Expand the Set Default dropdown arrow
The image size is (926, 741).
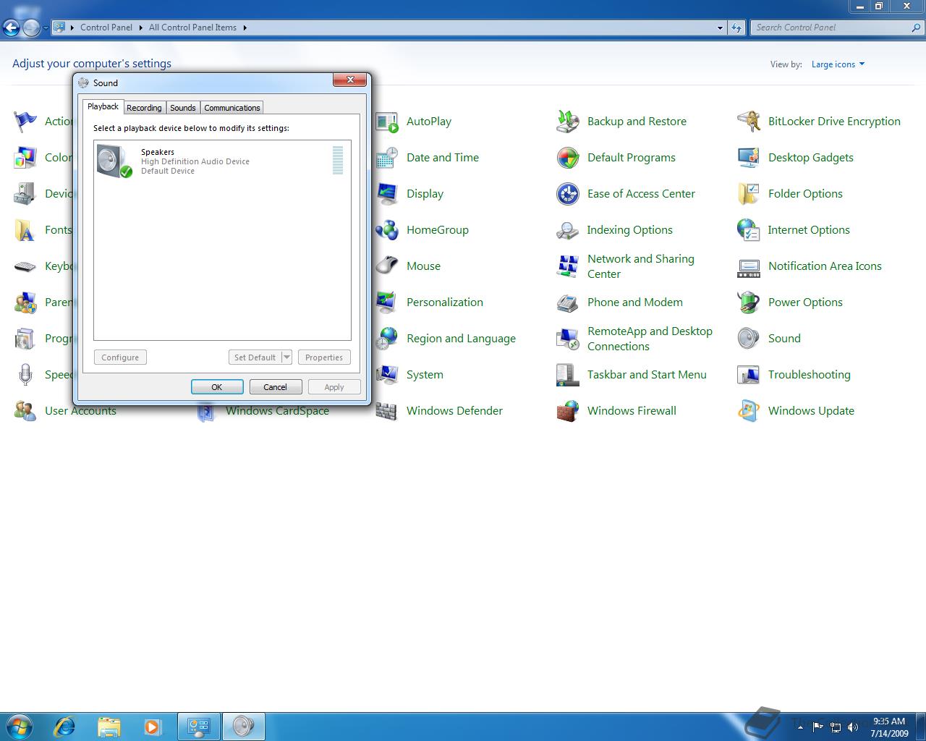(286, 357)
